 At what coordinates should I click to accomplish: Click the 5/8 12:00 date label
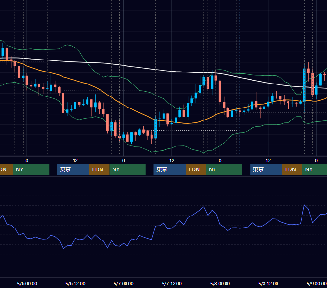click(x=268, y=283)
